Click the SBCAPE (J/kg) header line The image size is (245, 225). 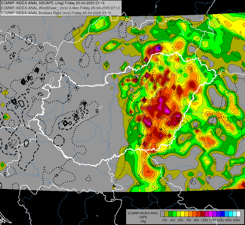point(53,3)
